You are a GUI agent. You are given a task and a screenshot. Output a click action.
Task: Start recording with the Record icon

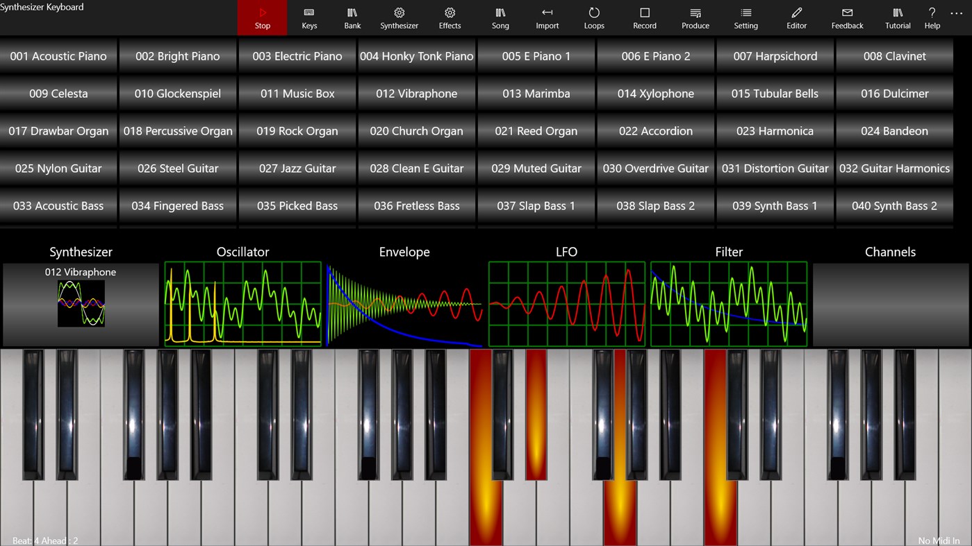(x=644, y=17)
